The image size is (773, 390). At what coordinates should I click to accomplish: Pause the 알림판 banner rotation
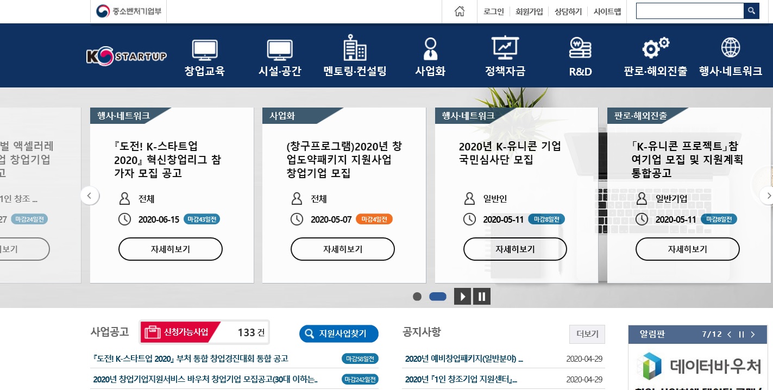[x=741, y=335]
